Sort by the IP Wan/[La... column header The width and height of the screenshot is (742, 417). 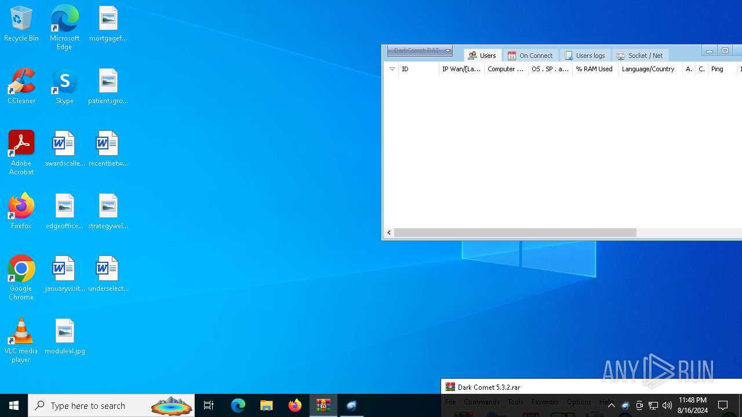(461, 69)
